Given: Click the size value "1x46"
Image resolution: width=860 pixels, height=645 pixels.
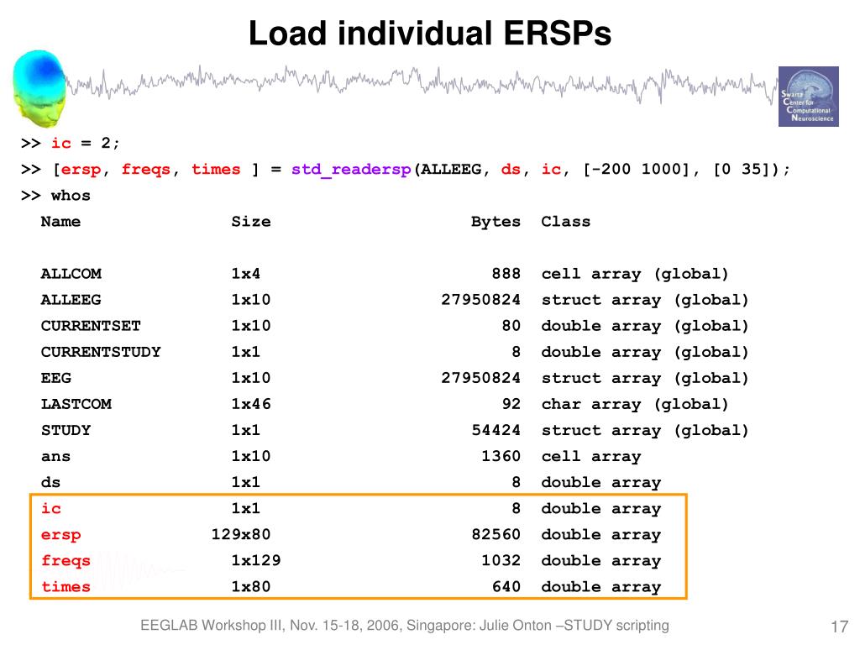Looking at the screenshot, I should click(x=251, y=404).
